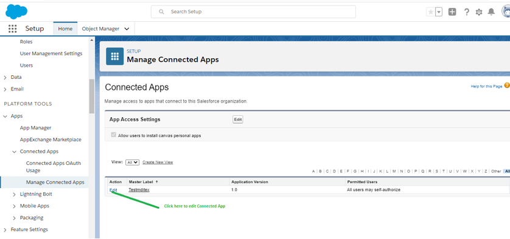Open Connected Apps OAuth Usage
Image resolution: width=510 pixels, height=239 pixels.
click(x=54, y=167)
